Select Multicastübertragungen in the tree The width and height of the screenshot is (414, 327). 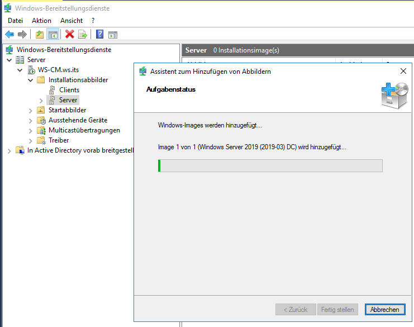tap(84, 130)
